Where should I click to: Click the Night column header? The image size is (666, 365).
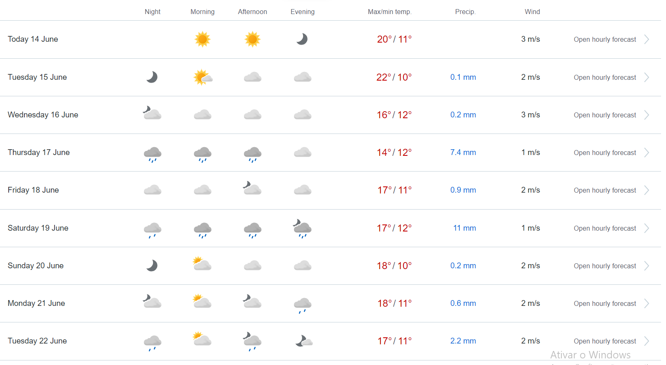point(153,12)
